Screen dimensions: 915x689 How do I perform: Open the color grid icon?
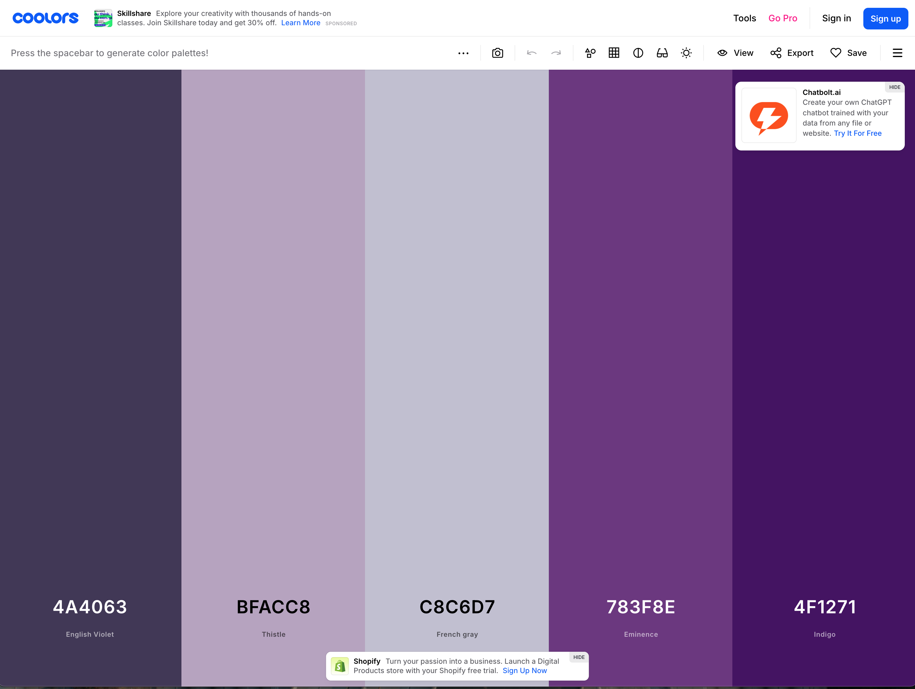coord(614,53)
